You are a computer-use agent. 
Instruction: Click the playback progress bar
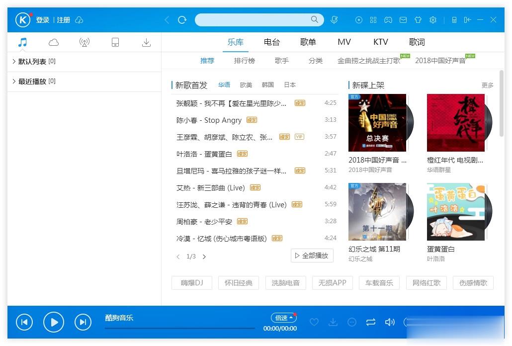(179, 328)
